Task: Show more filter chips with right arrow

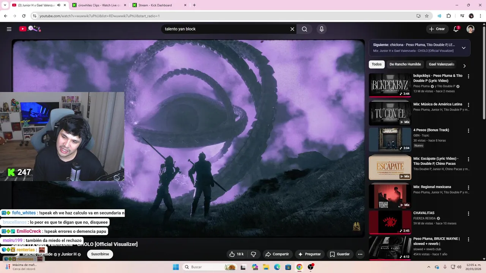Action: 464,66
